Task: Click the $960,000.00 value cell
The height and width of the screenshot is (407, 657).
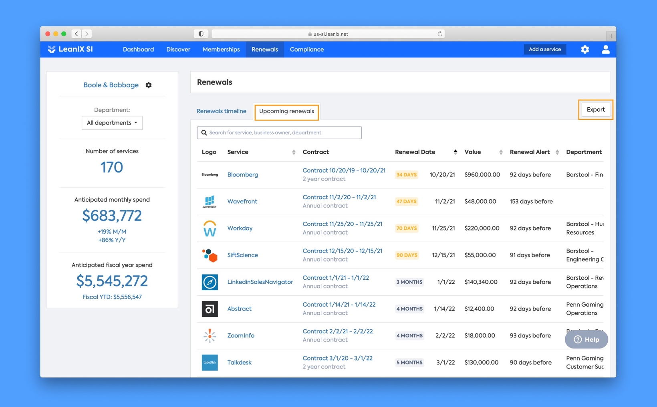Action: [x=482, y=174]
